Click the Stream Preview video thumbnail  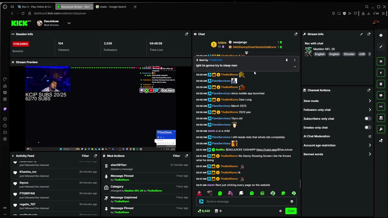[100, 108]
